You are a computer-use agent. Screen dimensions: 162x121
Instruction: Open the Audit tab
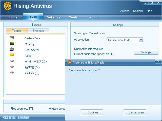93,17
